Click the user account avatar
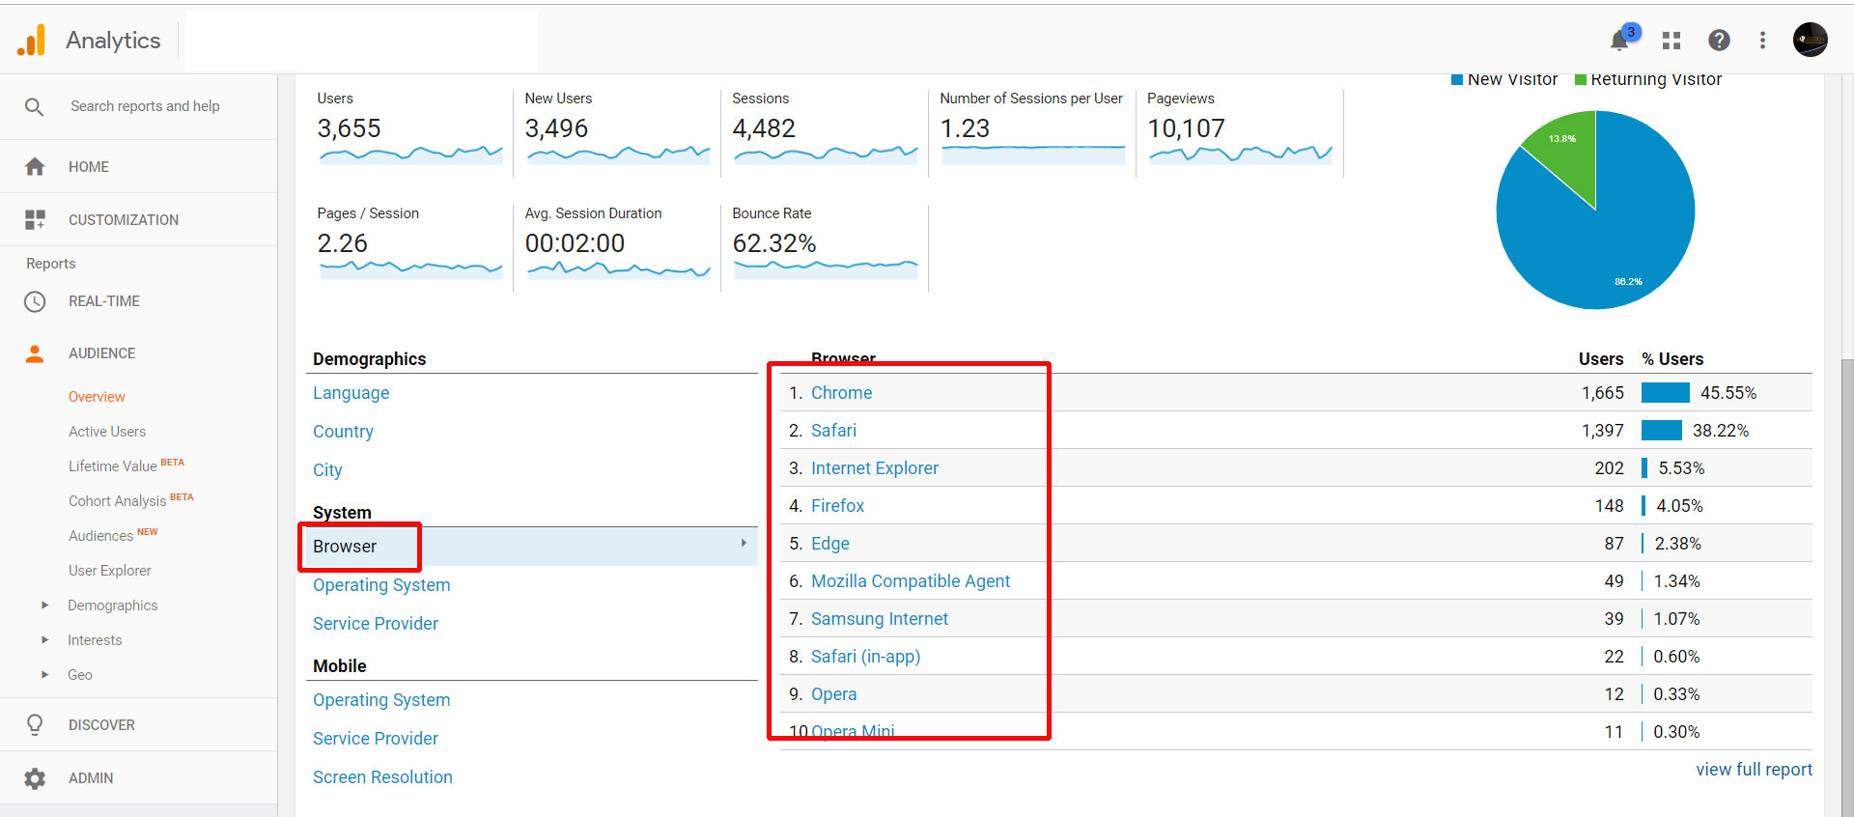This screenshot has height=817, width=1854. (x=1811, y=40)
